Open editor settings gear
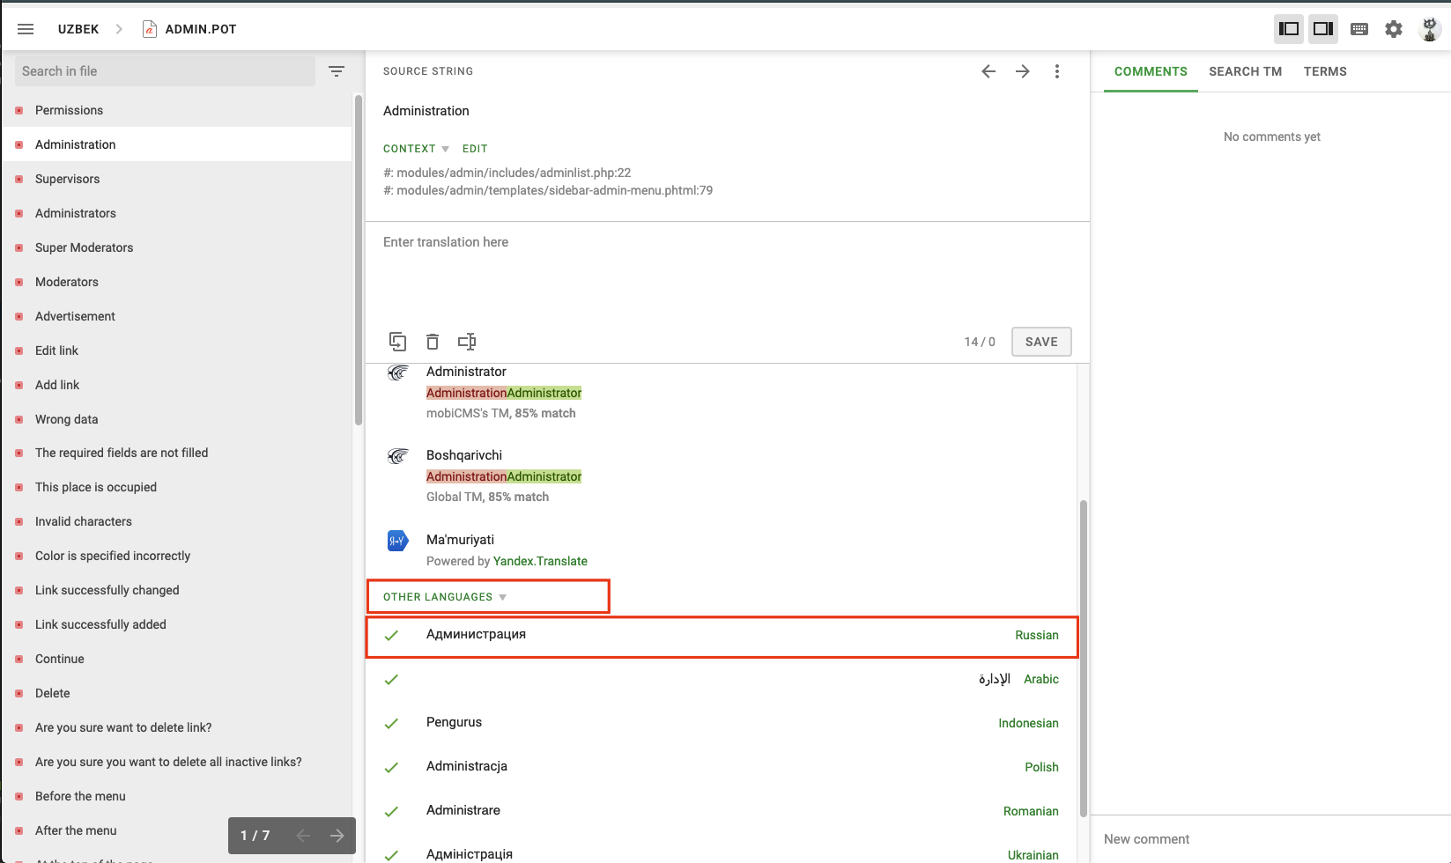Image resolution: width=1451 pixels, height=863 pixels. pyautogui.click(x=1393, y=29)
